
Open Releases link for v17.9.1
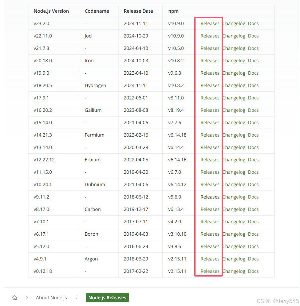[210, 98]
